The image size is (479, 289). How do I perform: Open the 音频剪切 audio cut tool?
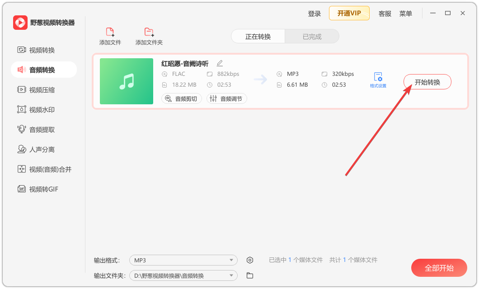click(181, 98)
